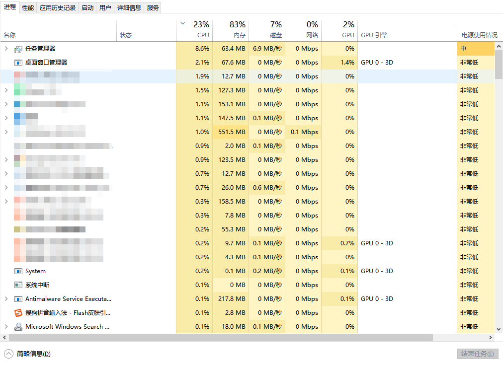
Task: Click the Microsoft Windows Search icon
Action: (18, 327)
